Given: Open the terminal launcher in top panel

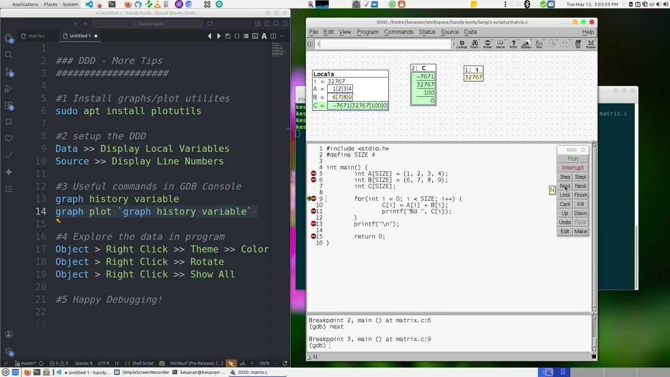Looking at the screenshot, I should (x=111, y=4).
